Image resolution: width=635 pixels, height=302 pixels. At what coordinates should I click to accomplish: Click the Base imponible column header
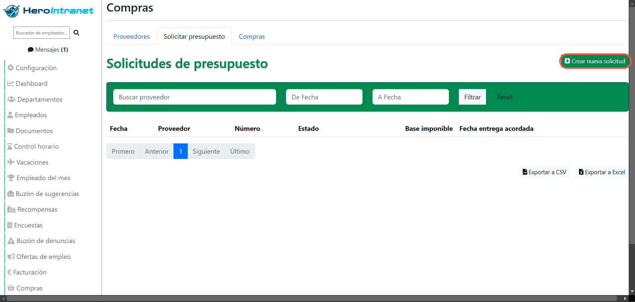point(429,128)
